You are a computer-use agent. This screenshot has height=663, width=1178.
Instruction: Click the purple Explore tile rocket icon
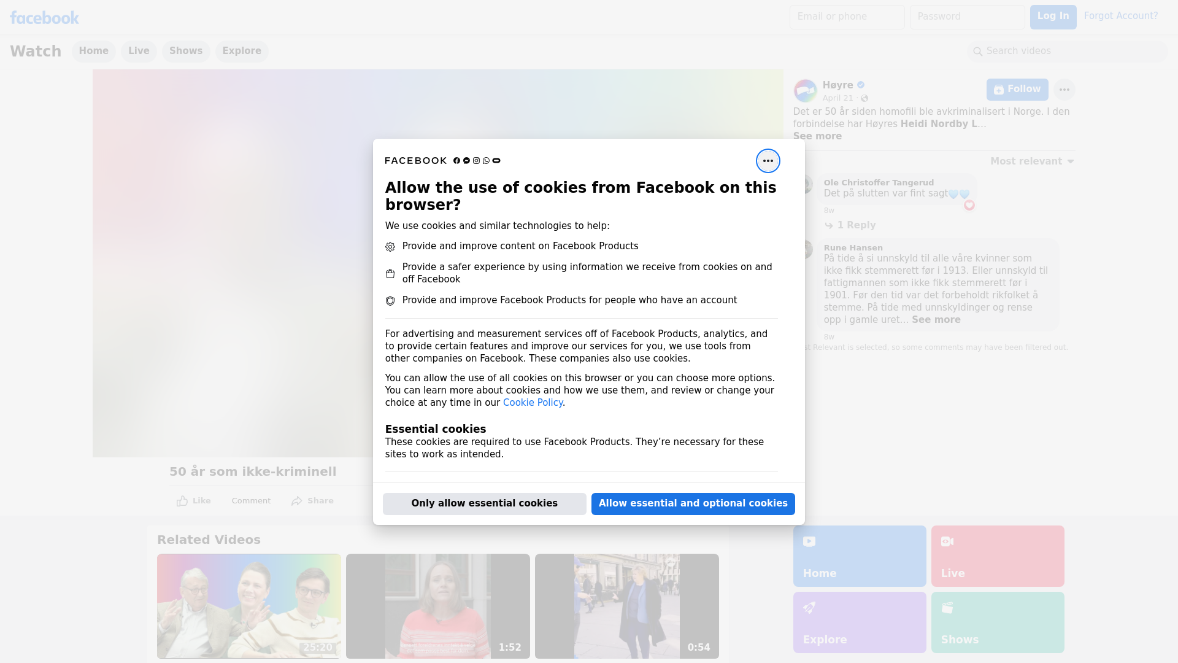click(x=809, y=608)
